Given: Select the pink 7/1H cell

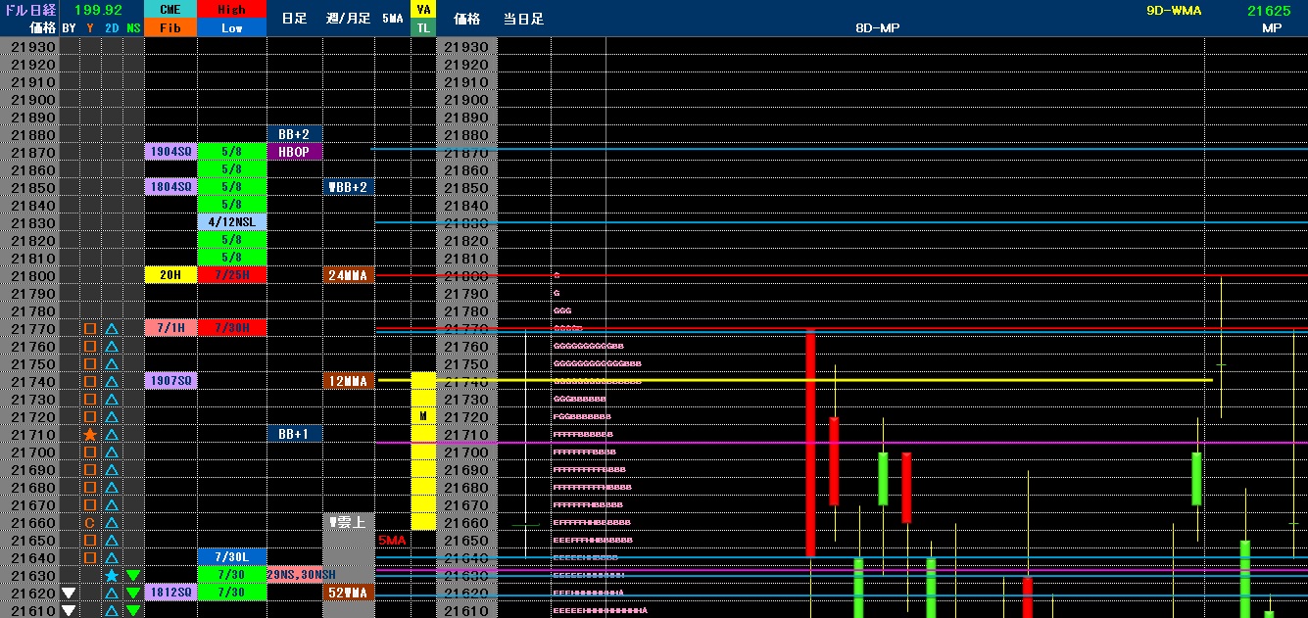Looking at the screenshot, I should tap(170, 328).
